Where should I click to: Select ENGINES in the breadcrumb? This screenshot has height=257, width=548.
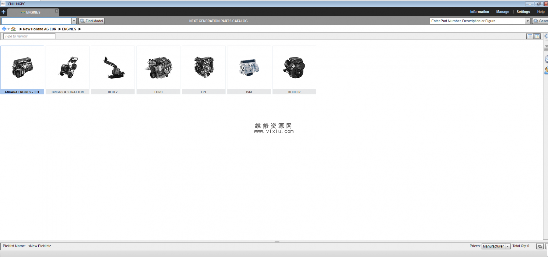coord(69,29)
